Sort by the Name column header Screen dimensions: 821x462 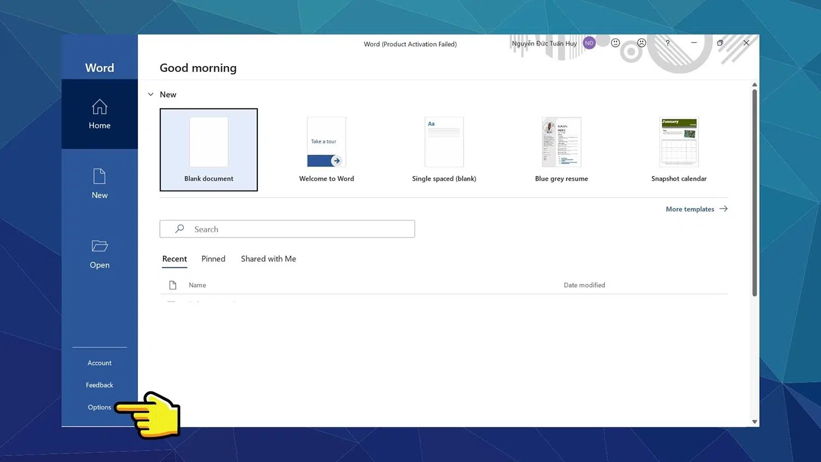point(198,285)
